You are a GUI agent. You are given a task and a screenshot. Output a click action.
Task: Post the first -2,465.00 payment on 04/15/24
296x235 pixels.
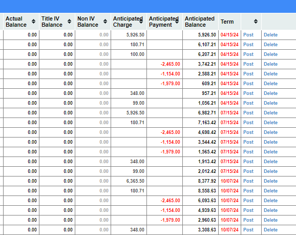pyautogui.click(x=248, y=64)
